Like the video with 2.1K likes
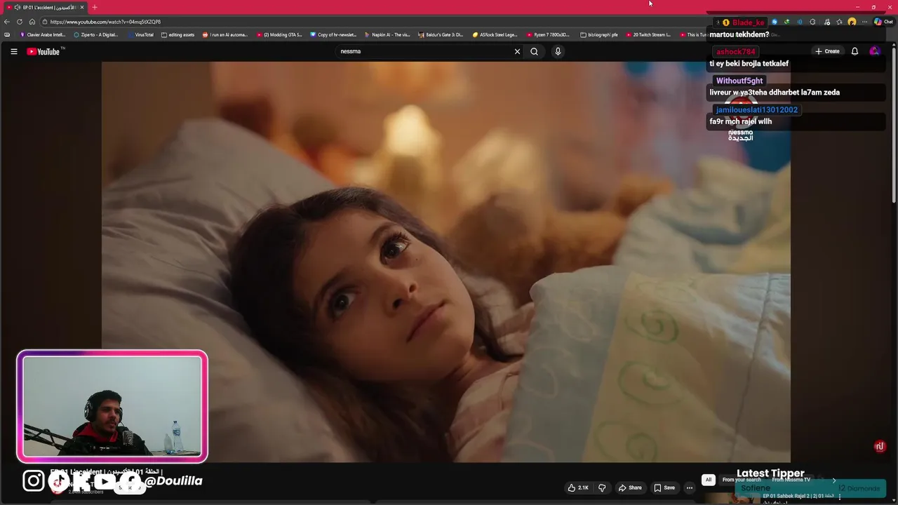The height and width of the screenshot is (505, 898). tap(578, 487)
